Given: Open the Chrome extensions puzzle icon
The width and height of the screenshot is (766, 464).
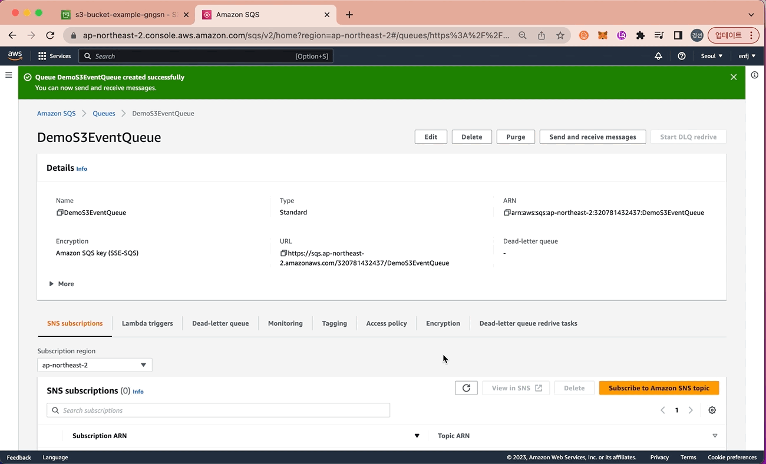Looking at the screenshot, I should point(640,35).
